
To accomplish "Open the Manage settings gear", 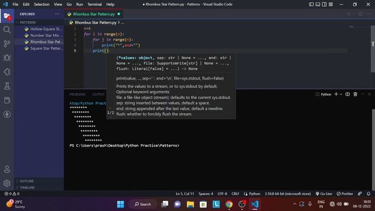I will pos(7,183).
